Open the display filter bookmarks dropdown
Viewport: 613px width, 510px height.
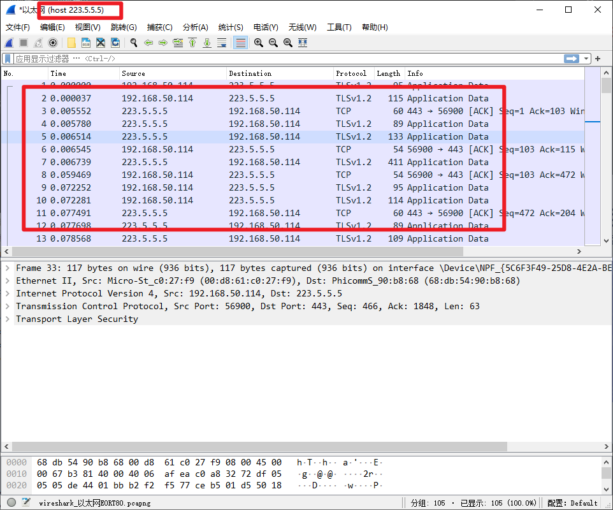click(x=6, y=58)
